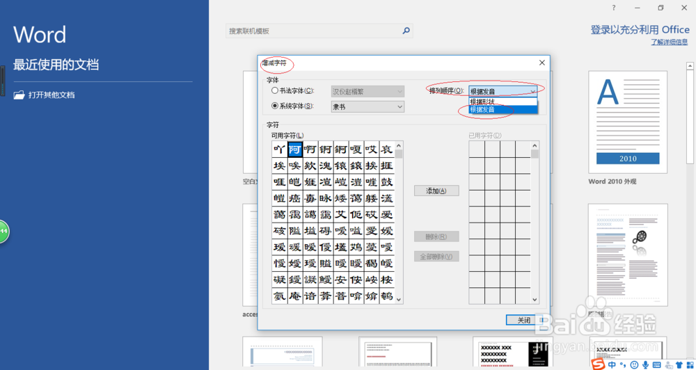Image resolution: width=696 pixels, height=370 pixels.
Task: Click the 全部删除 button
Action: coord(436,257)
